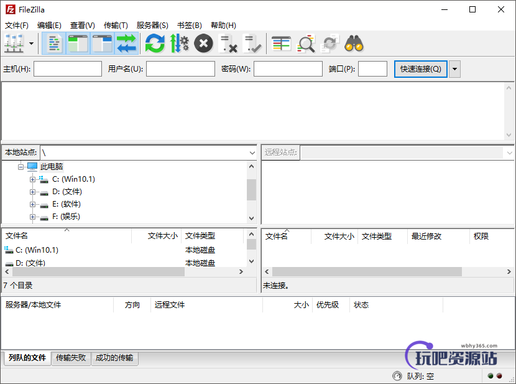The image size is (516, 384).
Task: Click message log scrollbar down arrow
Action: (x=509, y=135)
